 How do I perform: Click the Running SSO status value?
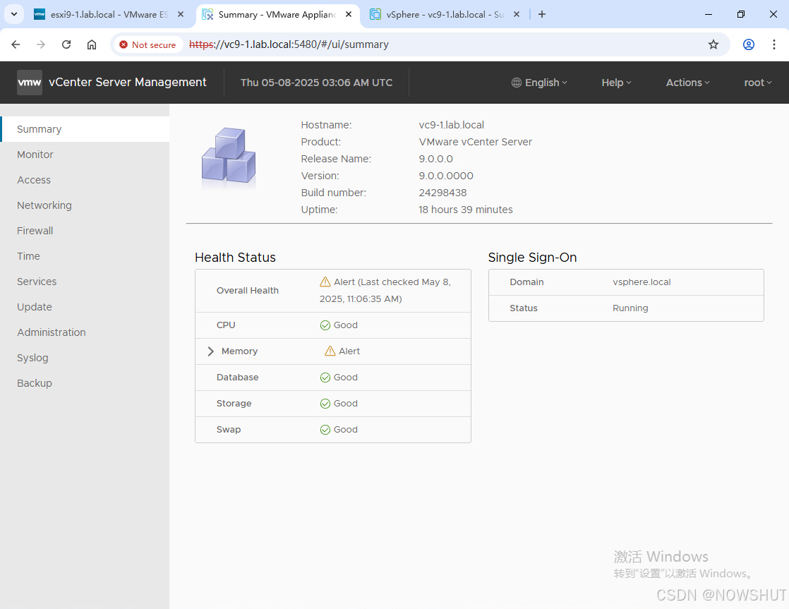(630, 308)
